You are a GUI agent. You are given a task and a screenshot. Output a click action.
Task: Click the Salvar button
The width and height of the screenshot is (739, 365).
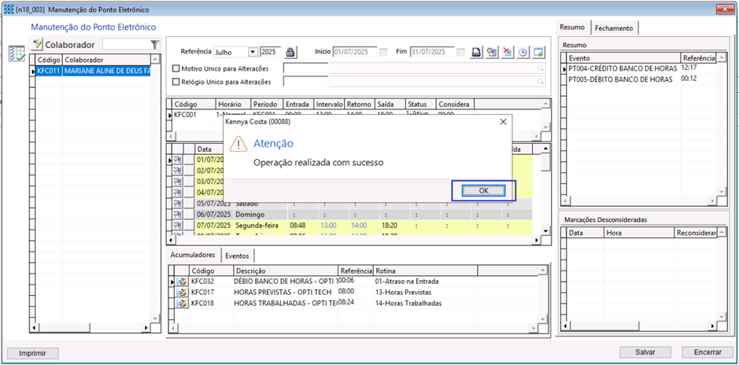point(645,352)
